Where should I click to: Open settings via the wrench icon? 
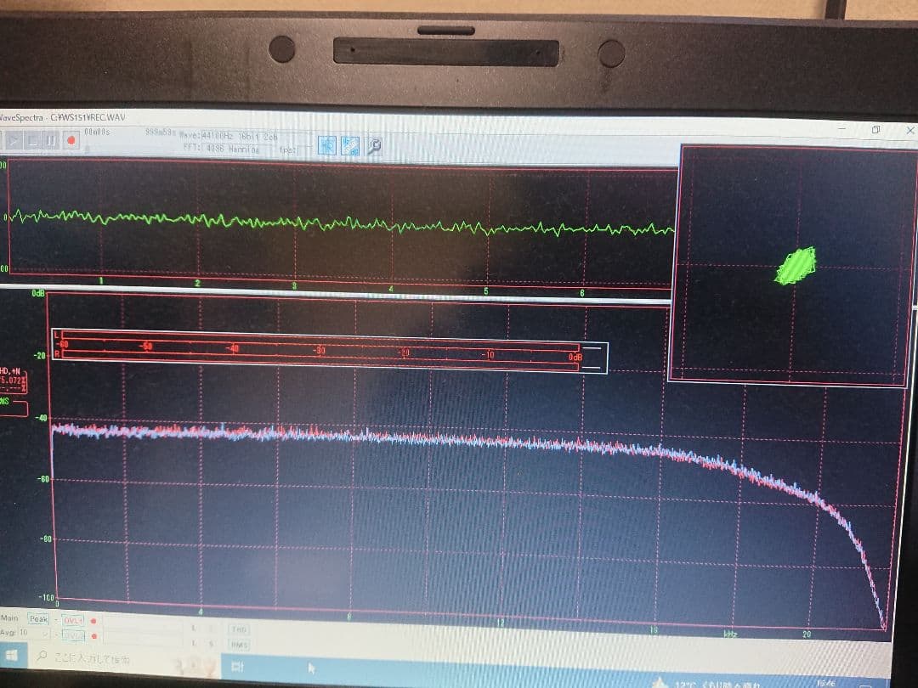[372, 146]
